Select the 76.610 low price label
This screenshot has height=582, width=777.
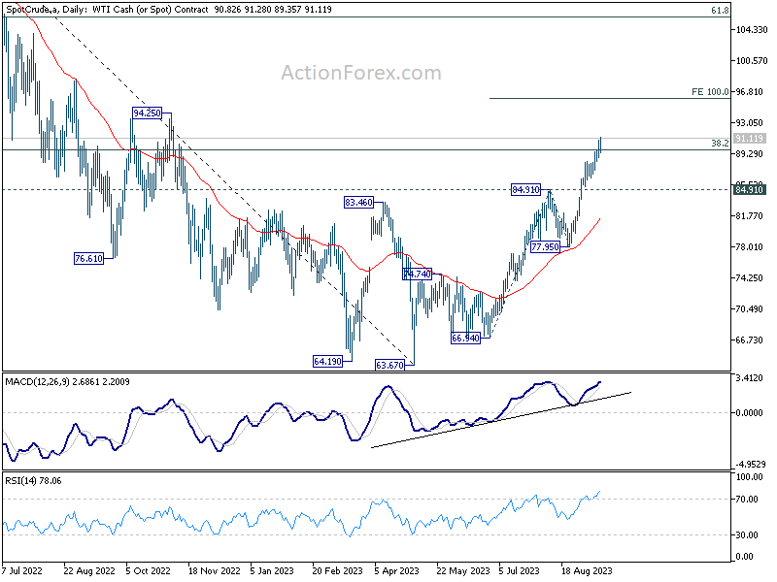coord(88,258)
